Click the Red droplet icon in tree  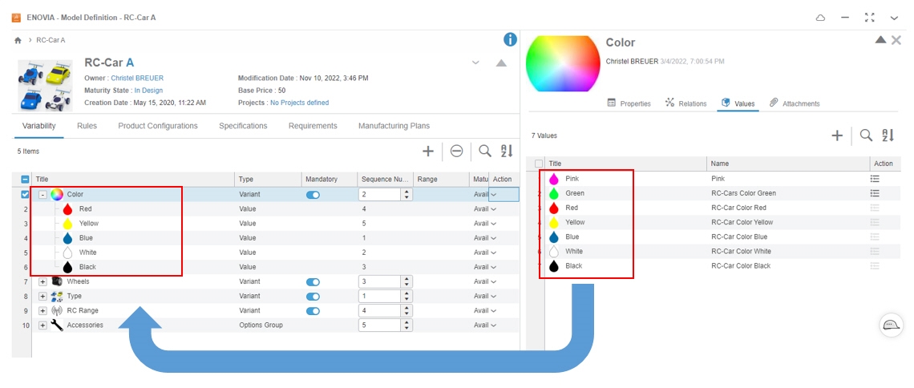(x=67, y=208)
